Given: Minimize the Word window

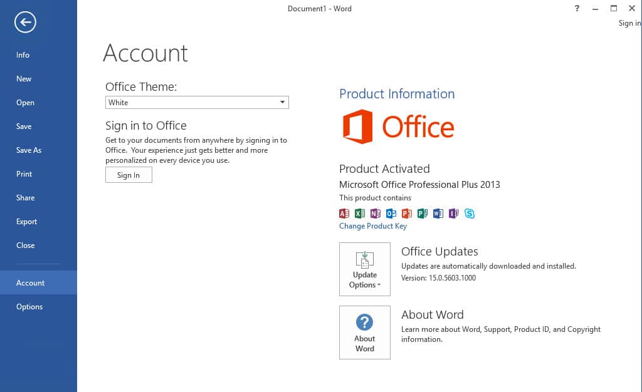Looking at the screenshot, I should 596,8.
